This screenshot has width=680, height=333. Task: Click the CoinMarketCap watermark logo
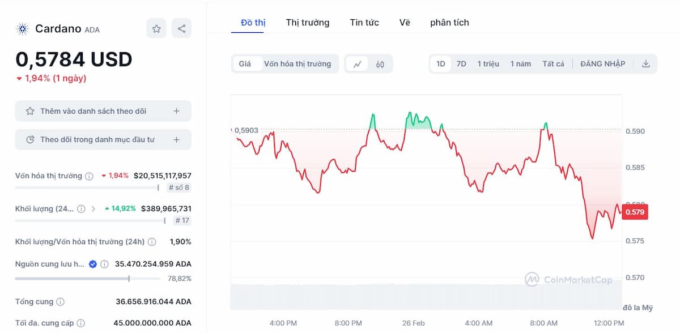click(x=532, y=279)
